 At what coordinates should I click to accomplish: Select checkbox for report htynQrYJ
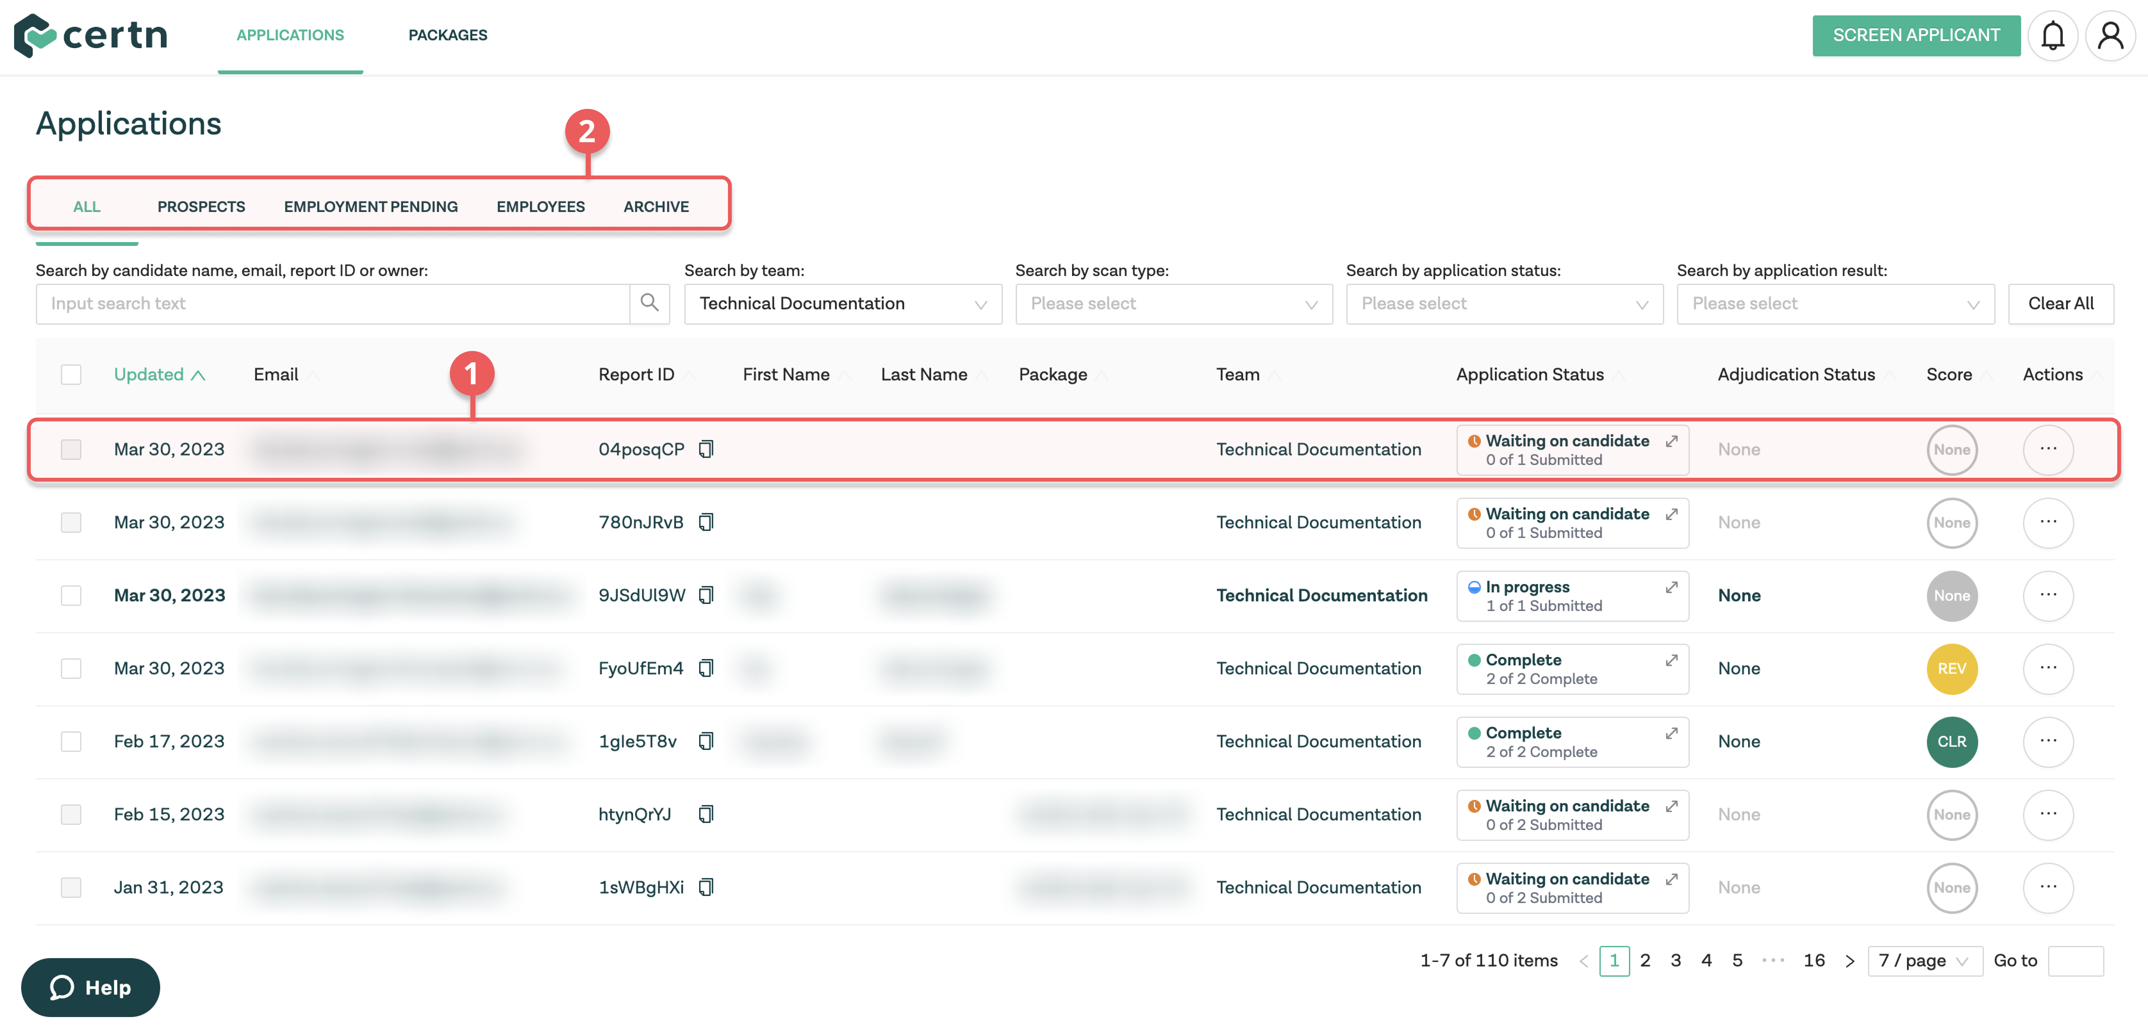click(71, 814)
